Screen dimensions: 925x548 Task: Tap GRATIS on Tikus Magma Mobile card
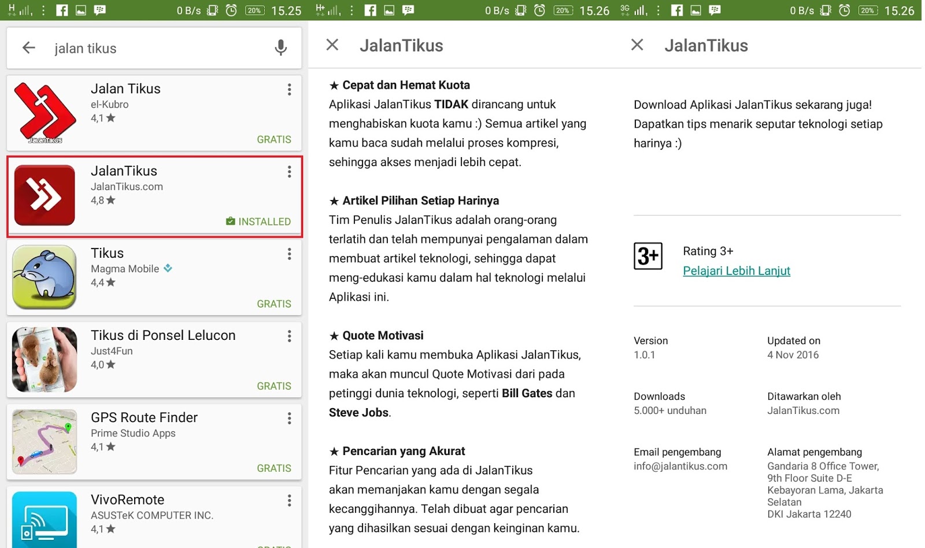pyautogui.click(x=274, y=303)
